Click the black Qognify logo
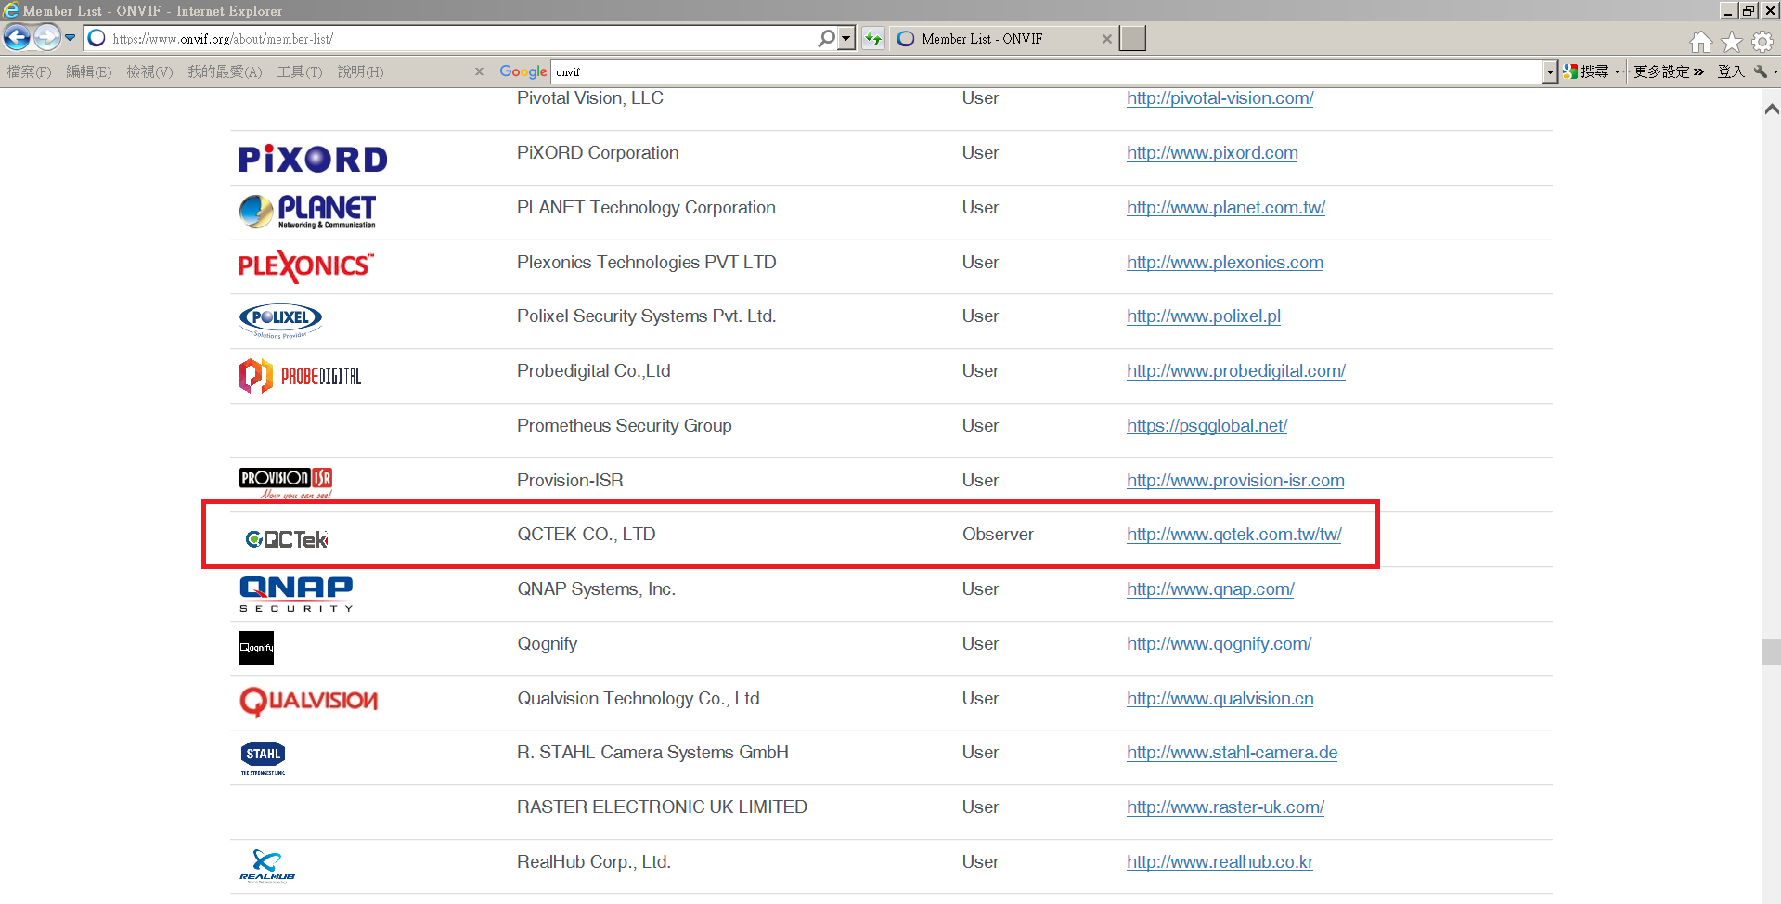 coord(256,648)
